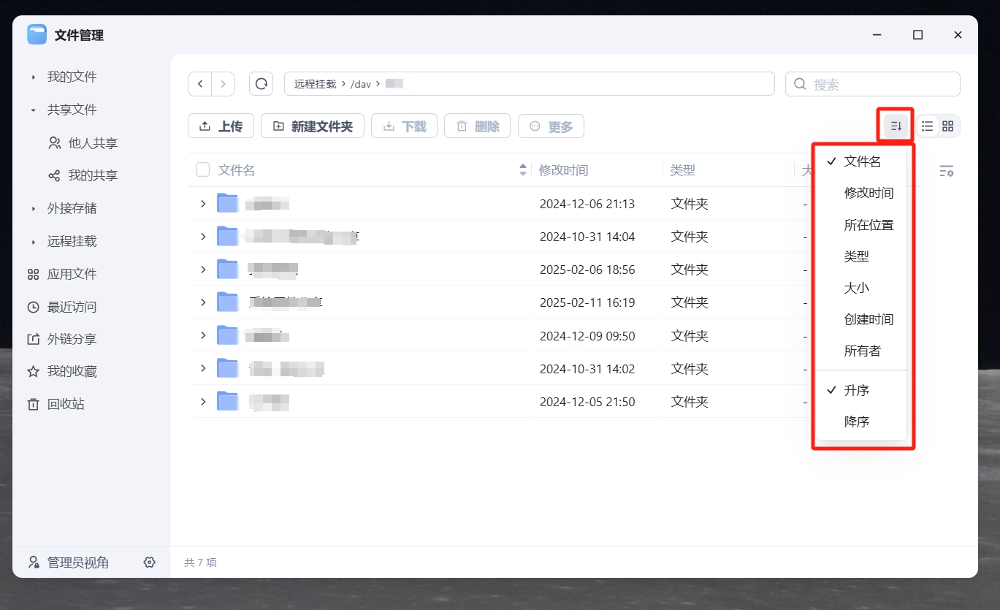This screenshot has height=610, width=1000.
Task: Expand the 外接存储 sidebar section
Action: [x=33, y=208]
